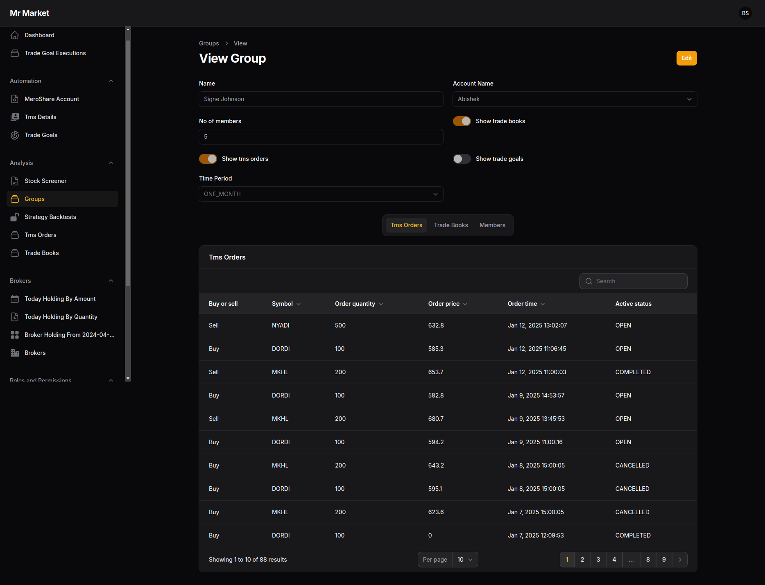Viewport: 765px width, 585px height.
Task: Click the Today Holding By Amount calendar icon
Action: 15,299
